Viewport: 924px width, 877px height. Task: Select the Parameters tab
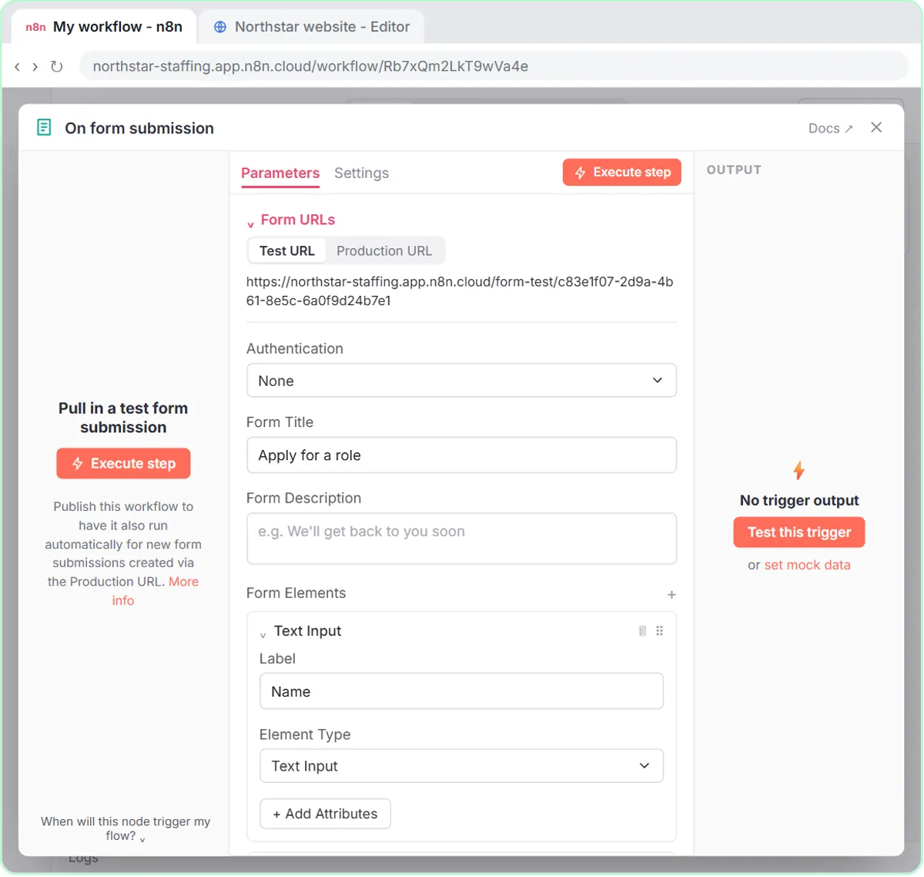280,173
